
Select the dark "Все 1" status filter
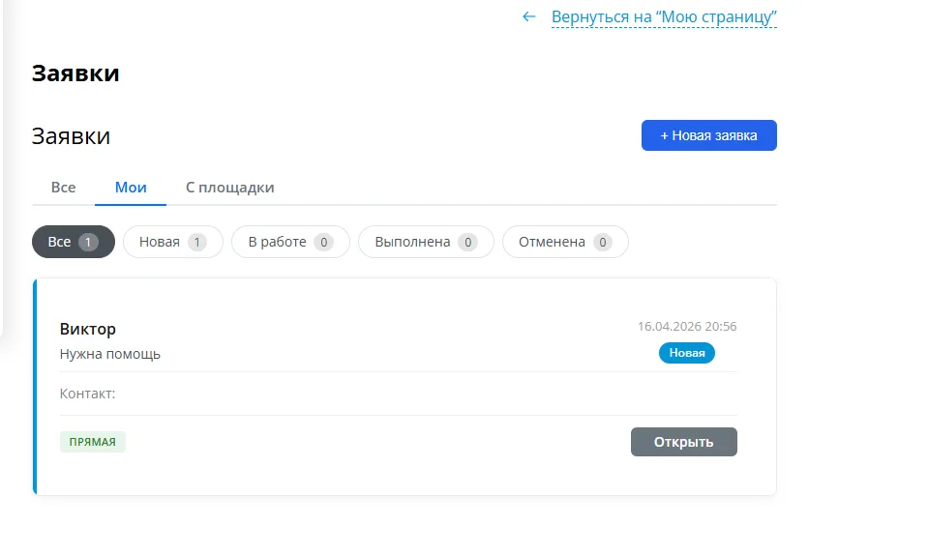(x=74, y=242)
